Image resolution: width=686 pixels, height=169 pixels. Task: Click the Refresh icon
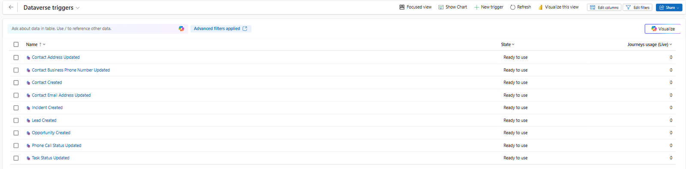[x=512, y=7]
